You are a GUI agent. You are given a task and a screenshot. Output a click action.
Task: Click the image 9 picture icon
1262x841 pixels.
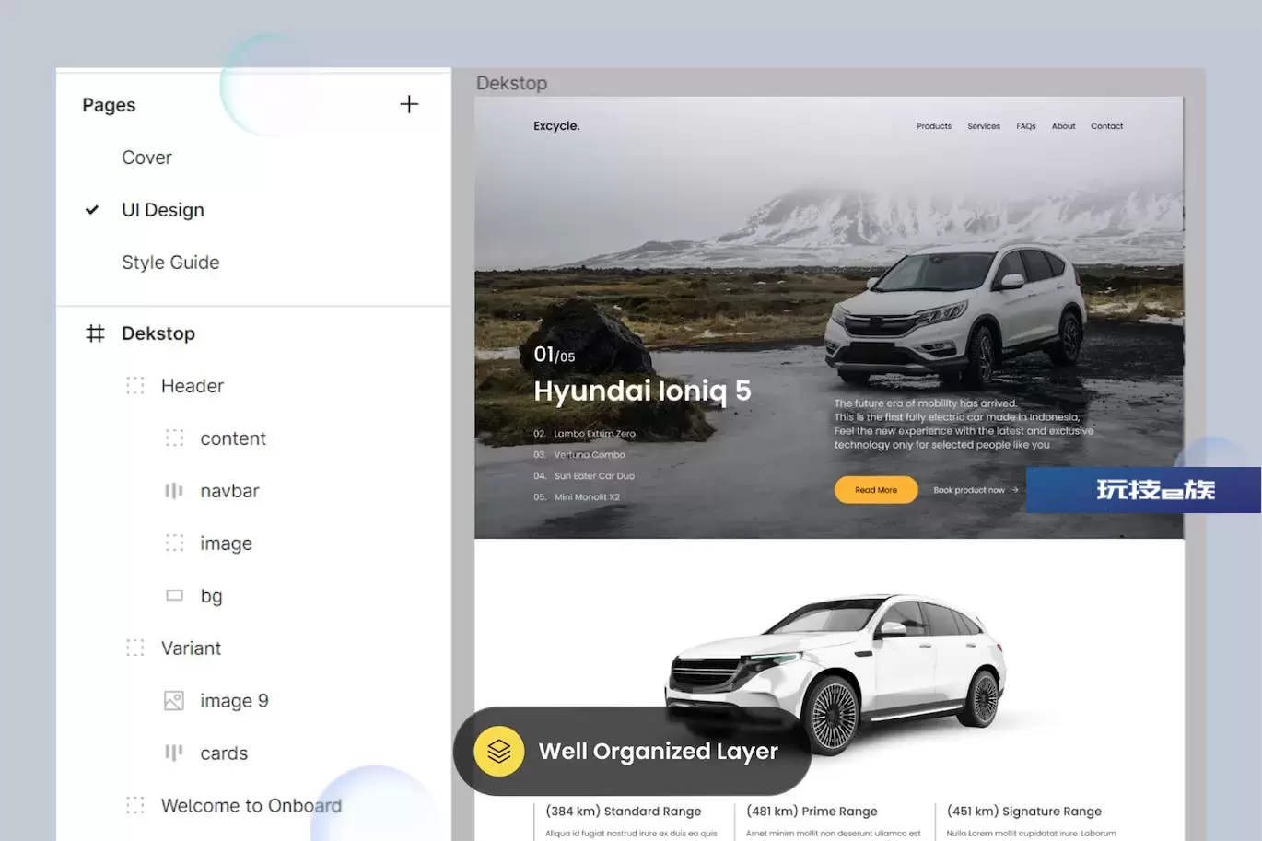[174, 701]
